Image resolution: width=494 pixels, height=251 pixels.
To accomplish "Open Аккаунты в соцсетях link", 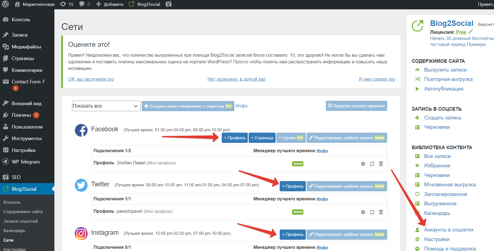I will coord(449,230).
